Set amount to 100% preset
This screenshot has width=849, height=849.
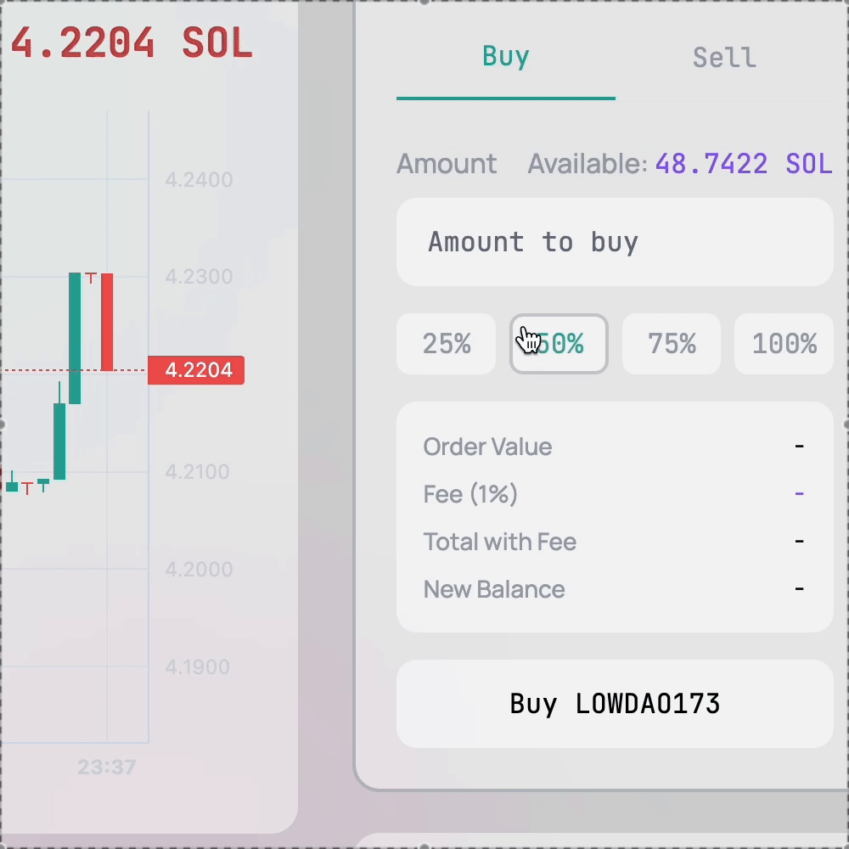pos(784,344)
